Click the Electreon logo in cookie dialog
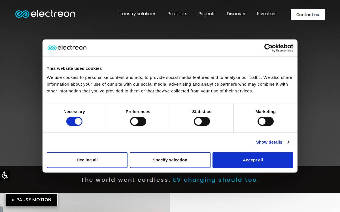340x212 pixels. coord(67,48)
